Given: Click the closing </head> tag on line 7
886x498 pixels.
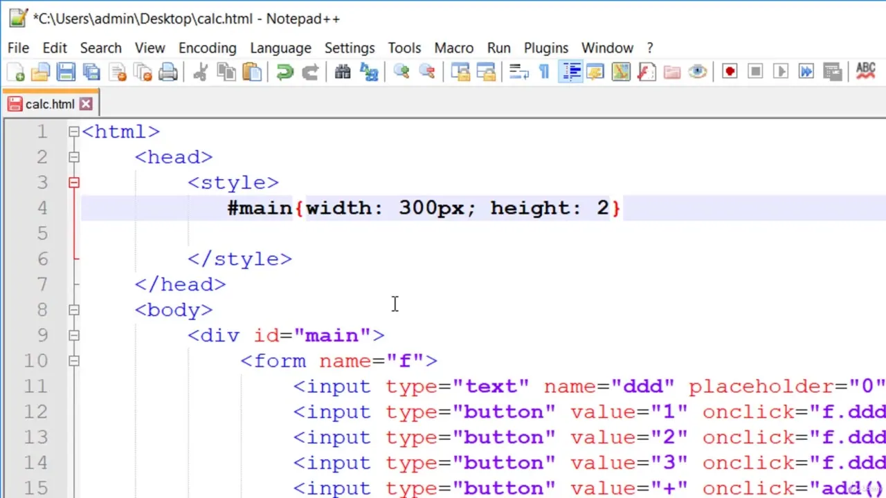Looking at the screenshot, I should [181, 284].
